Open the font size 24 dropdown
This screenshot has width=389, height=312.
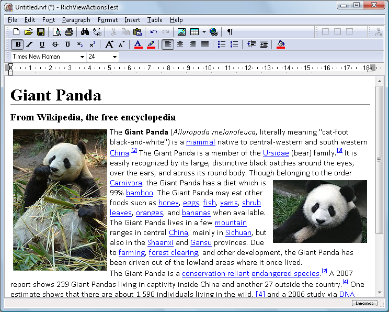pyautogui.click(x=115, y=57)
